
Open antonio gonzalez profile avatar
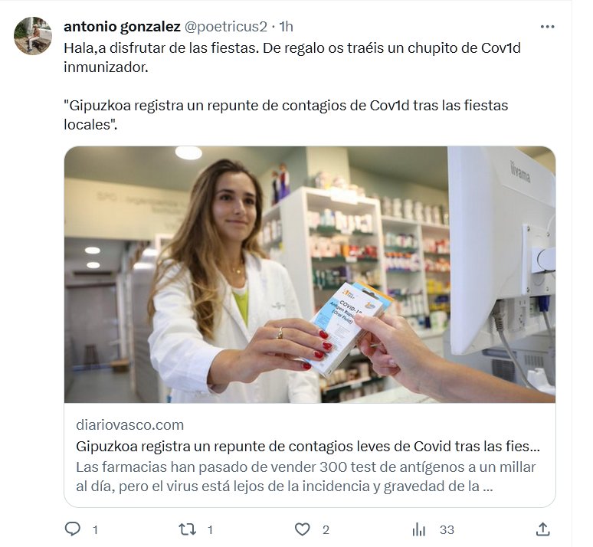tap(33, 35)
